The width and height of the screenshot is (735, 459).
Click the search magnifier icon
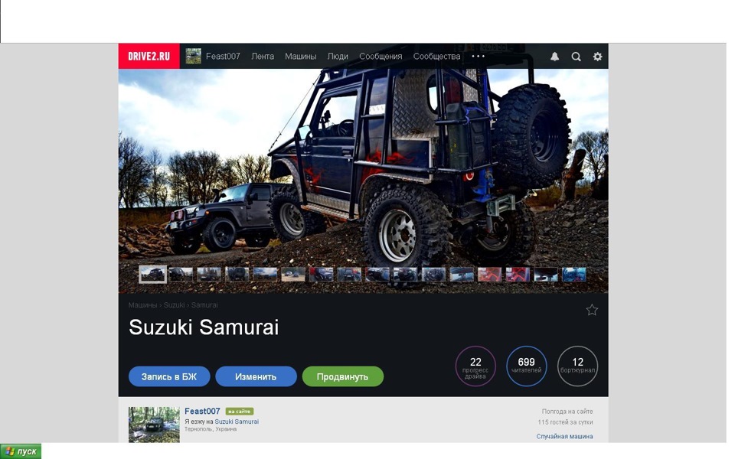coord(576,57)
